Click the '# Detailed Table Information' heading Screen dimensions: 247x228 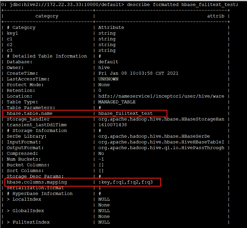click(x=47, y=56)
